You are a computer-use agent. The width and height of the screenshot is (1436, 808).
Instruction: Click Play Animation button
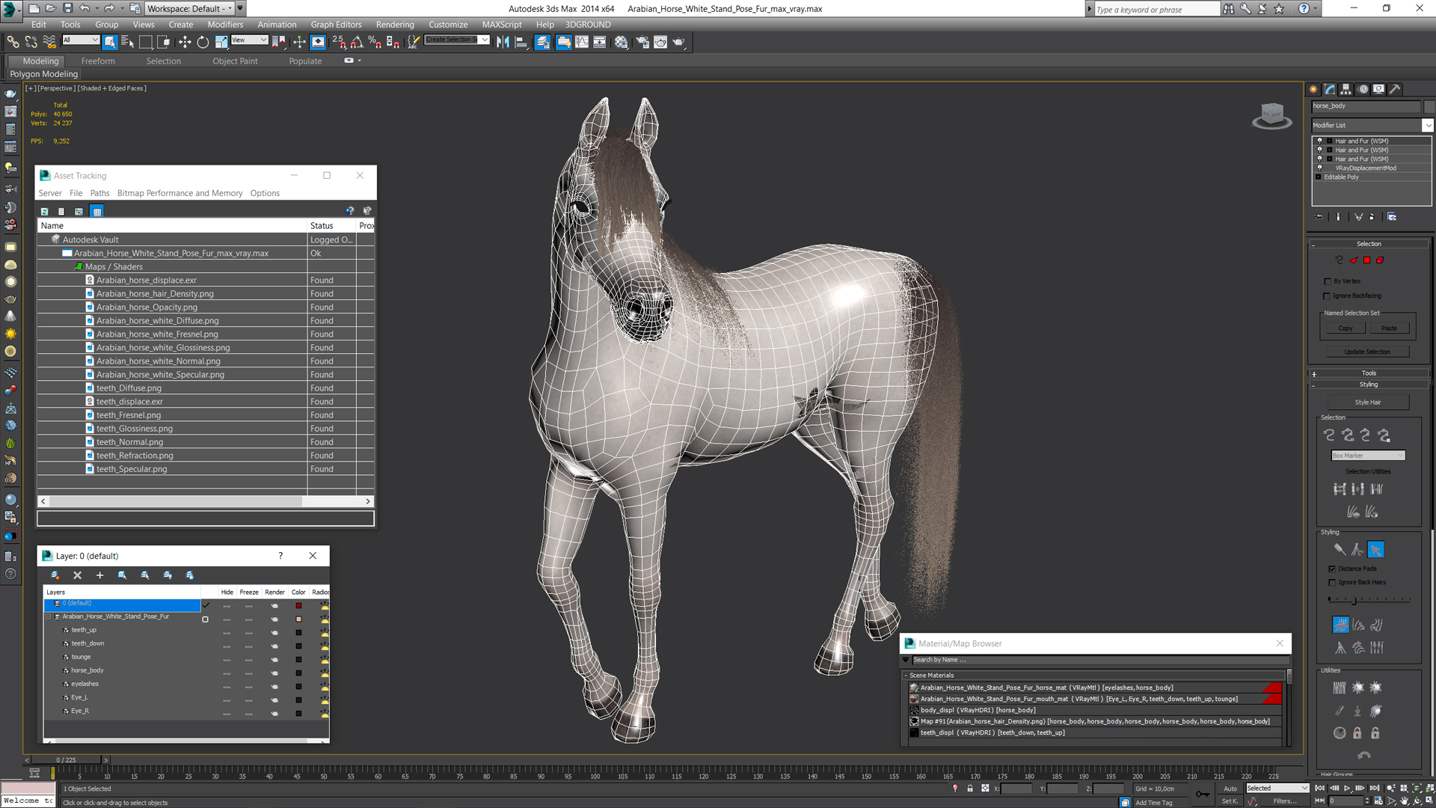(1348, 789)
